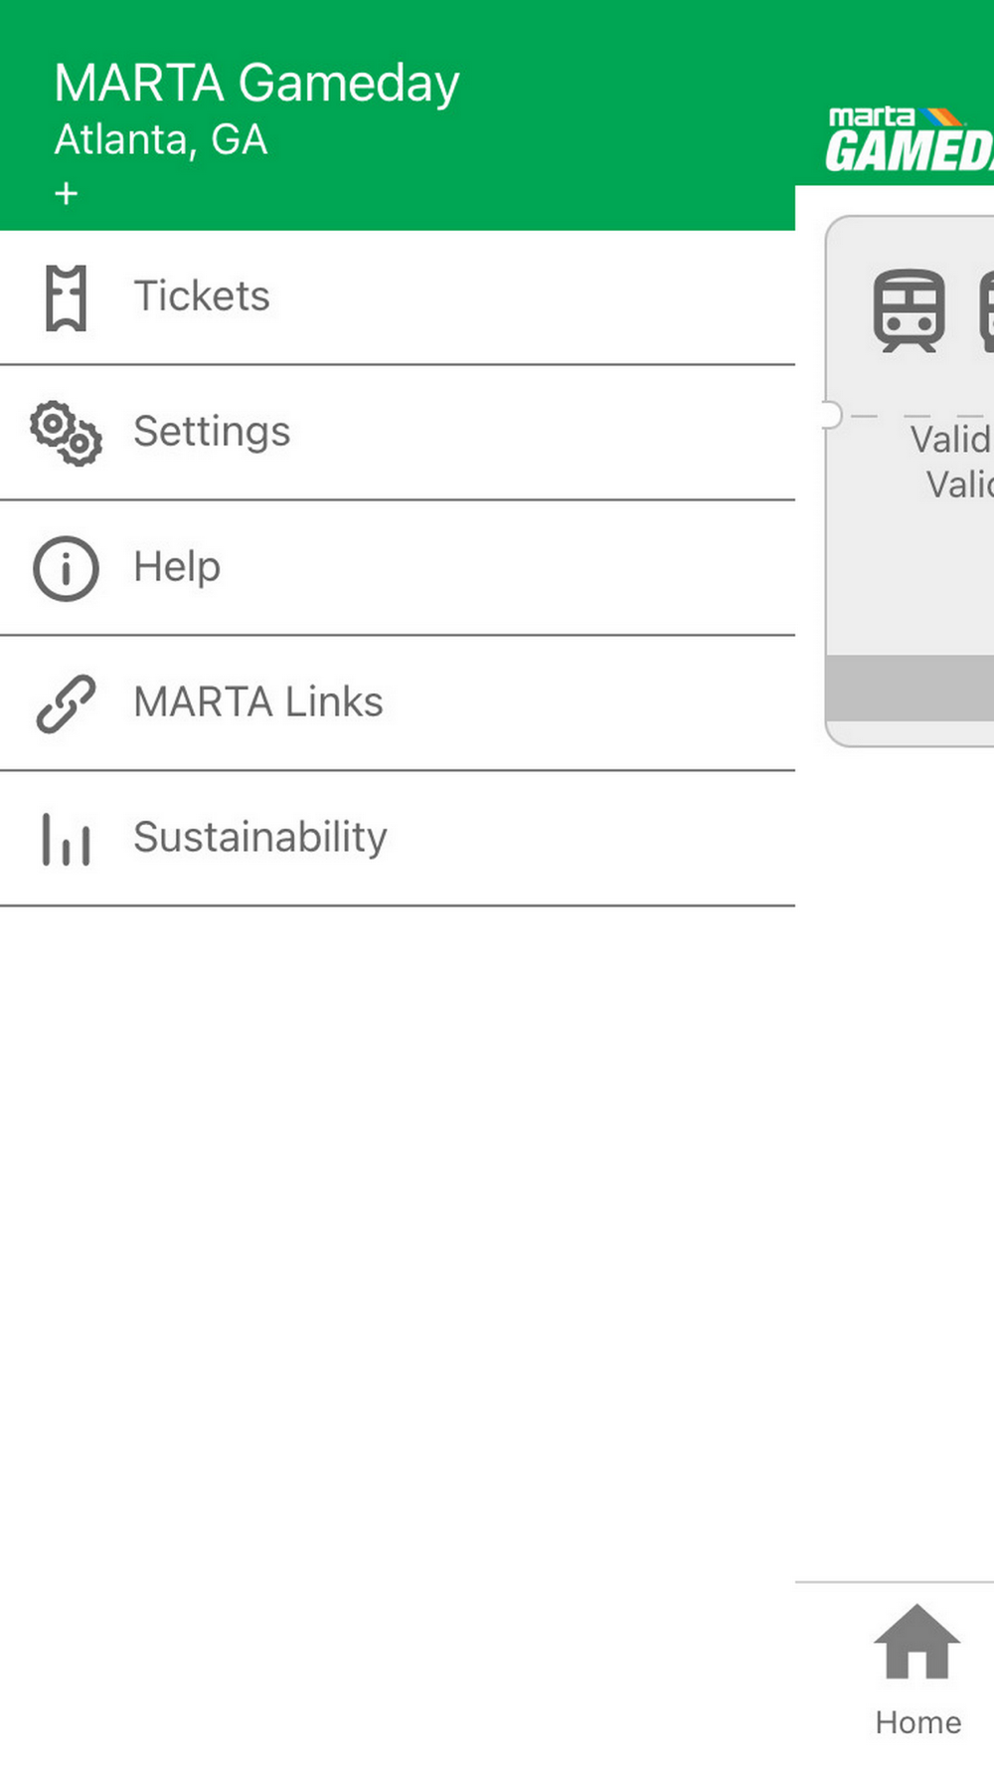The width and height of the screenshot is (994, 1769).
Task: Open the Tickets menu item
Action: (x=202, y=296)
